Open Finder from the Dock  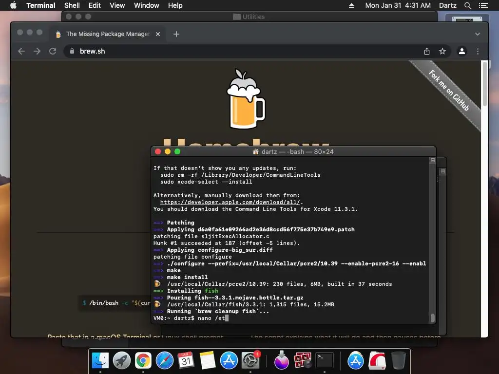(100, 360)
